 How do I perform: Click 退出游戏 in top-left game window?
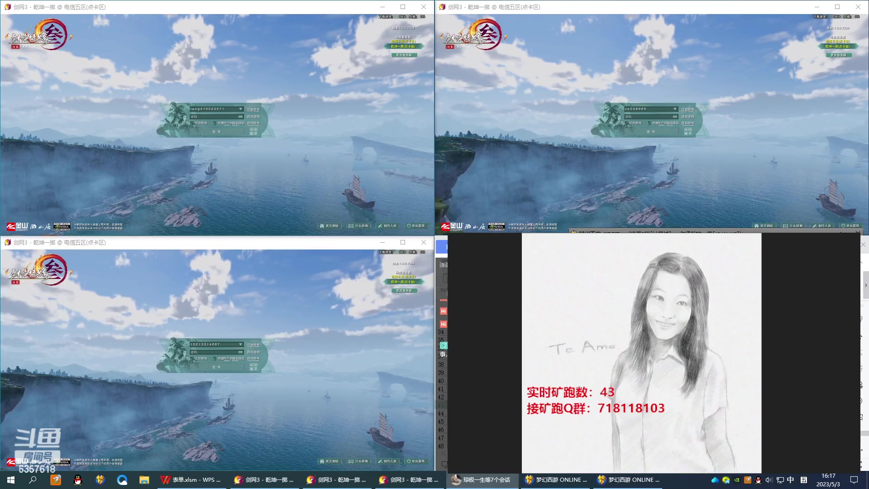(416, 226)
